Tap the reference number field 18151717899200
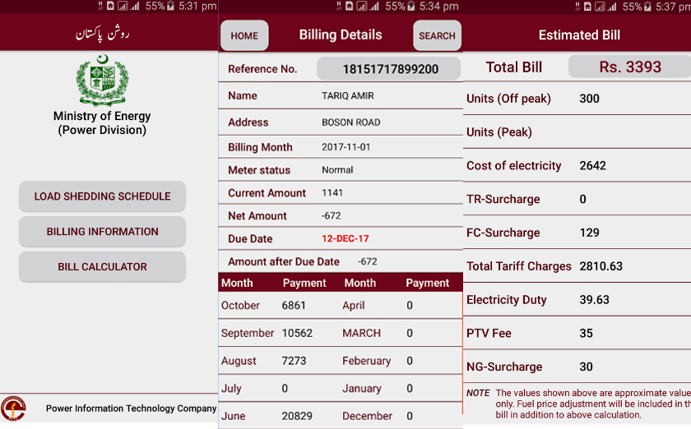Screen dimensions: 691x429 pos(389,69)
